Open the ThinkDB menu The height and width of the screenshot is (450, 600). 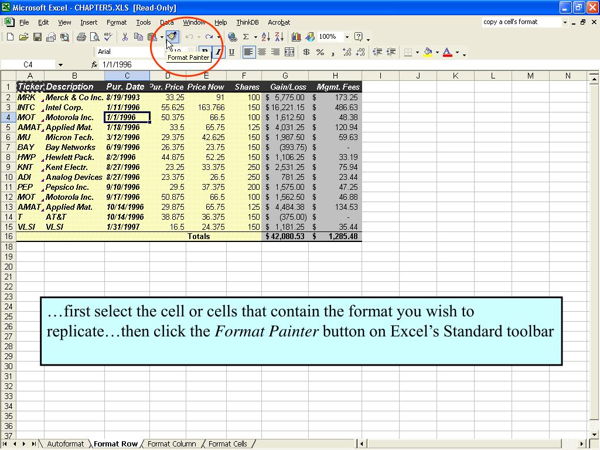[248, 22]
